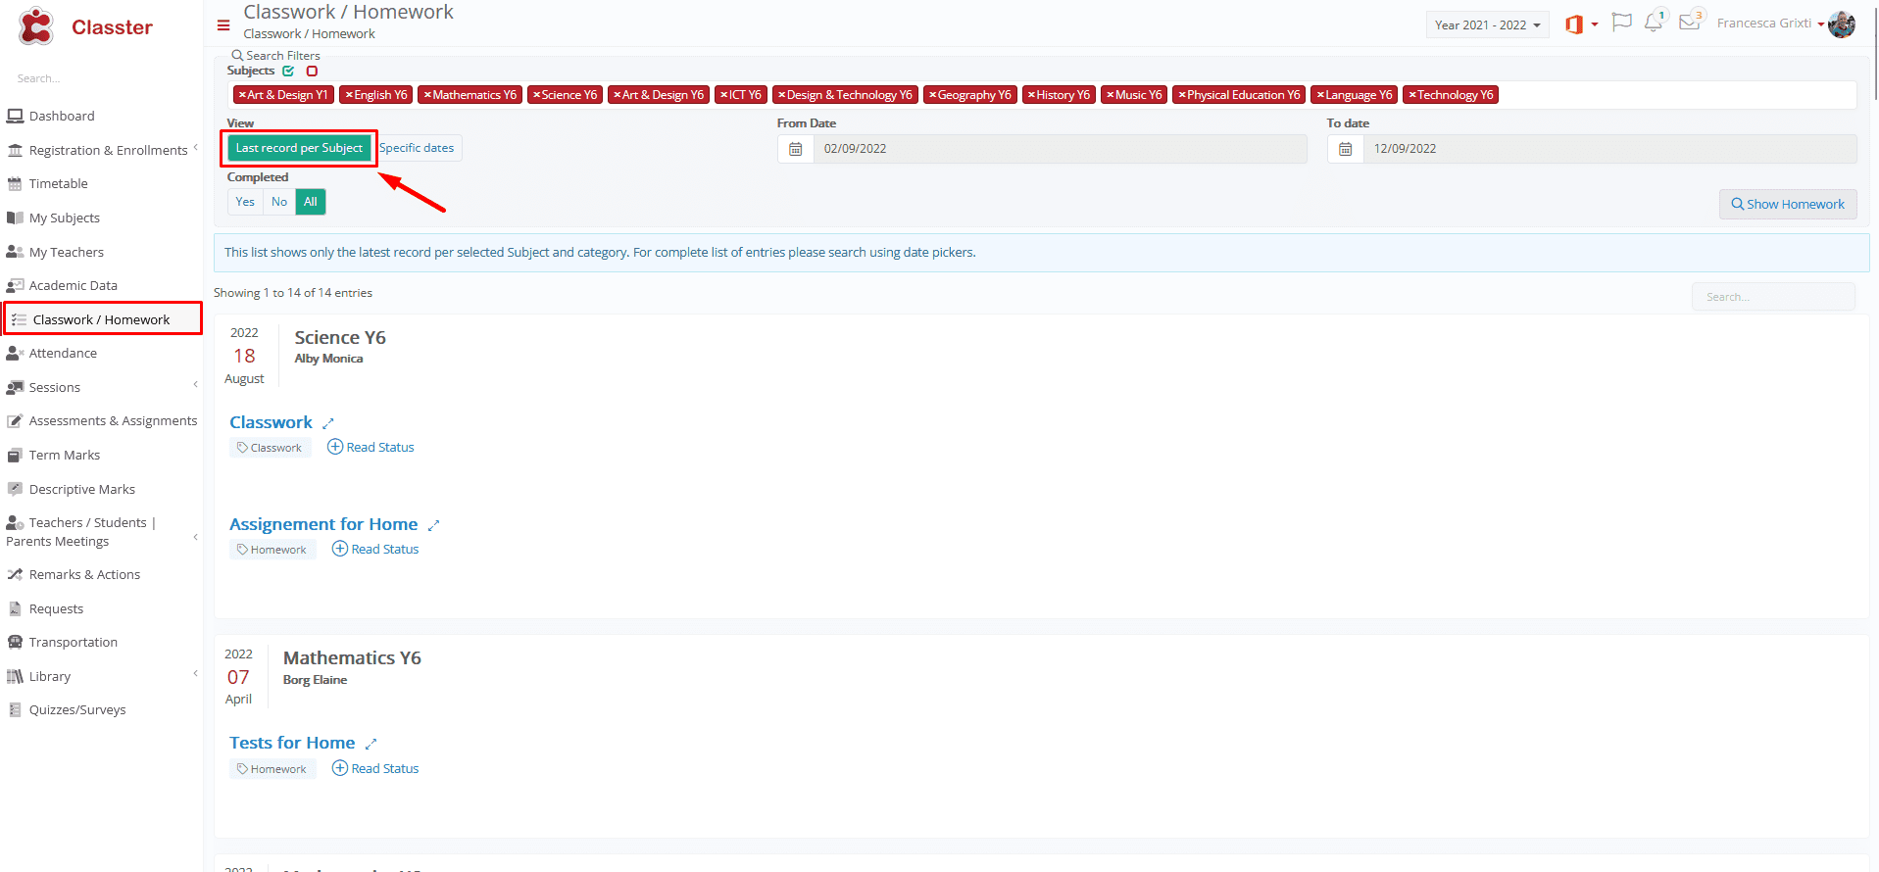
Task: Open the notifications bell
Action: tap(1654, 23)
